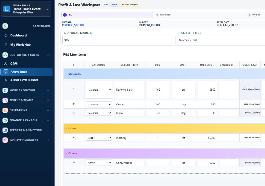Open category dropdown for Deformed bar row
The image size is (265, 186).
pos(99,90)
